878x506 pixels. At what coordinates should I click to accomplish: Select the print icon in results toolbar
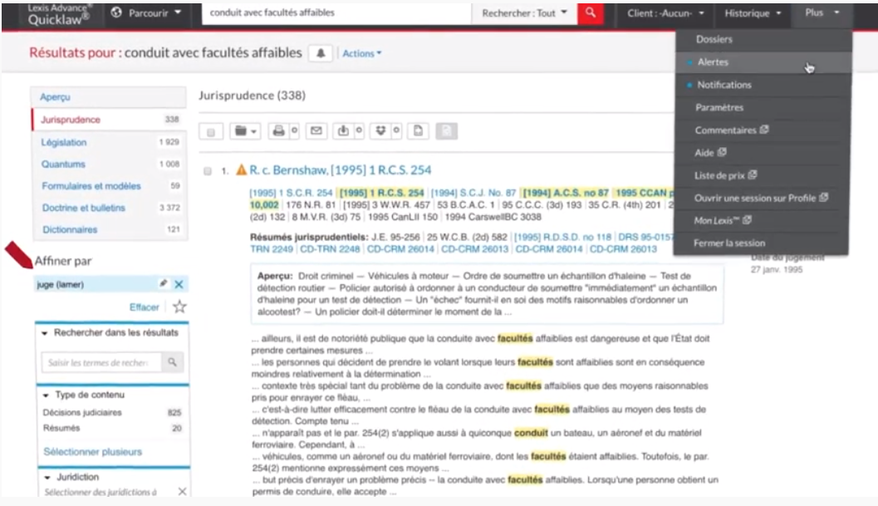277,132
